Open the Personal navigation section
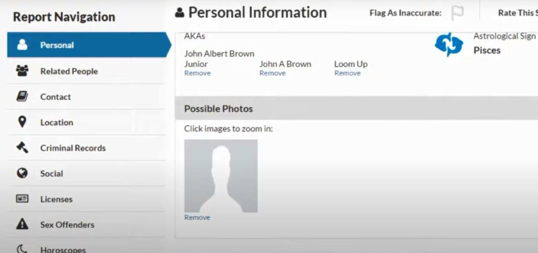The width and height of the screenshot is (538, 253). tap(88, 45)
